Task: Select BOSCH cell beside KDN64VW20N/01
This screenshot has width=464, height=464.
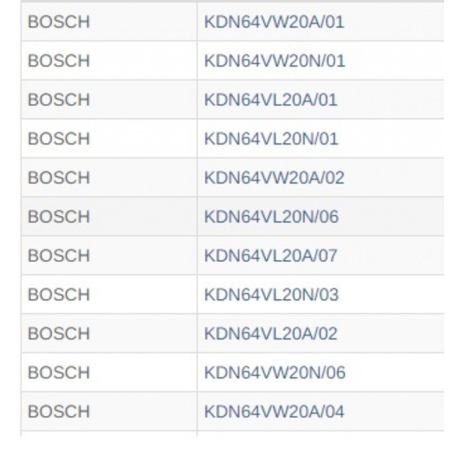Action: 109,61
